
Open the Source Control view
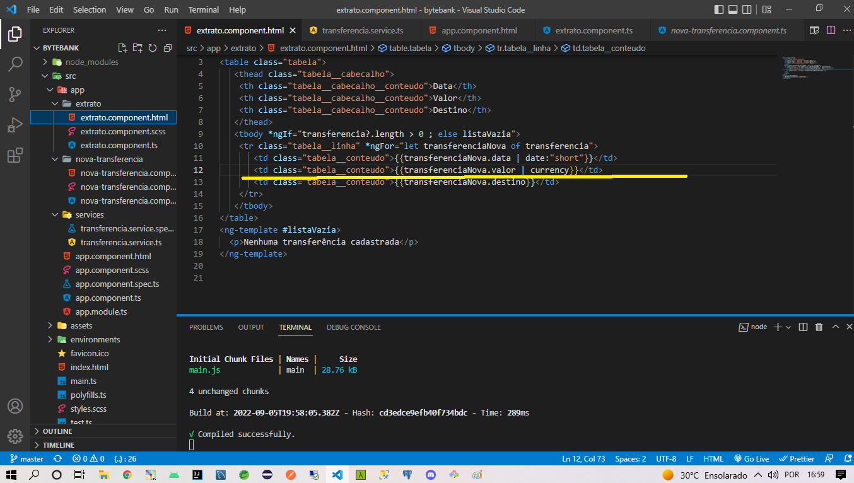tap(15, 95)
